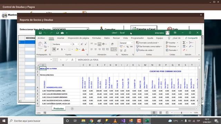Open the ASOCIADO socio type combo box
This screenshot has height=124, width=221.
tap(71, 29)
